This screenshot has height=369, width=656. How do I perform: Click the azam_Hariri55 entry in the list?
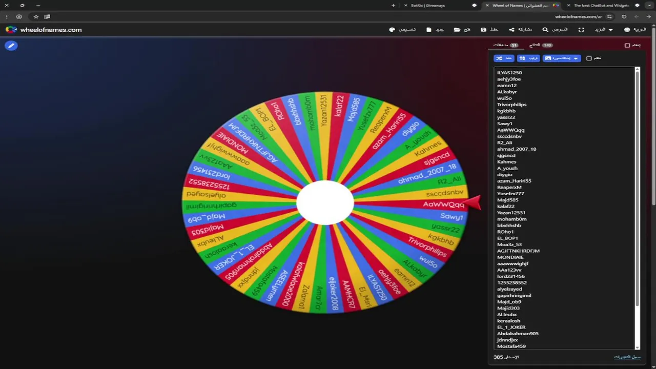(x=514, y=181)
